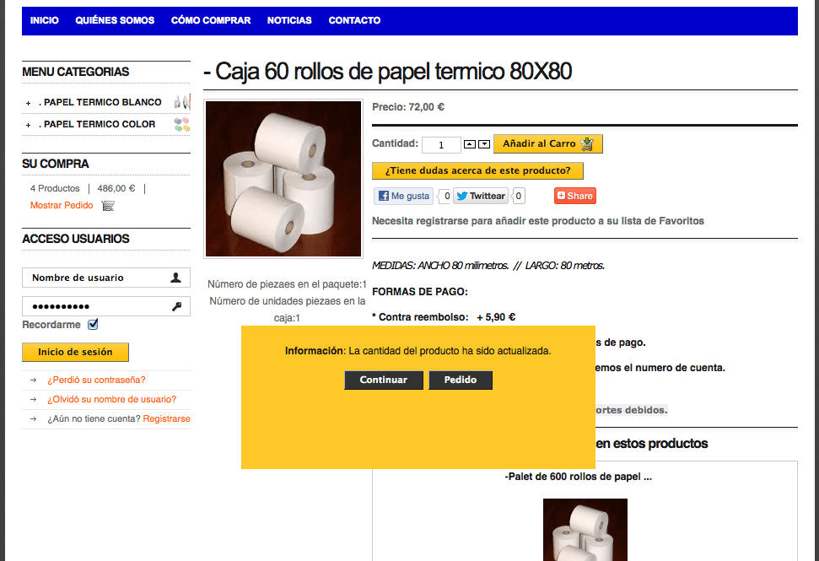Click the user icon in username field
819x561 pixels.
(176, 278)
